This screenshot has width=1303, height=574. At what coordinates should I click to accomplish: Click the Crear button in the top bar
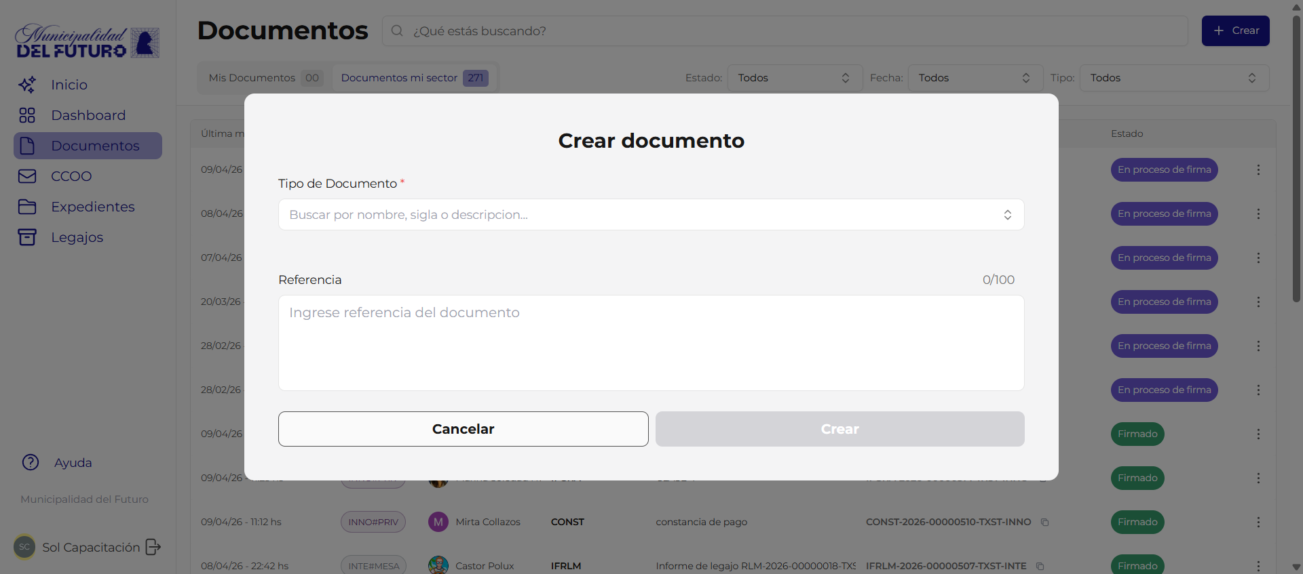[1235, 31]
